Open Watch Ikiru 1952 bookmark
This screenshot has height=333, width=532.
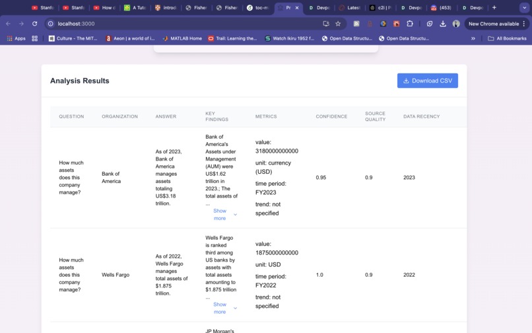pyautogui.click(x=289, y=38)
